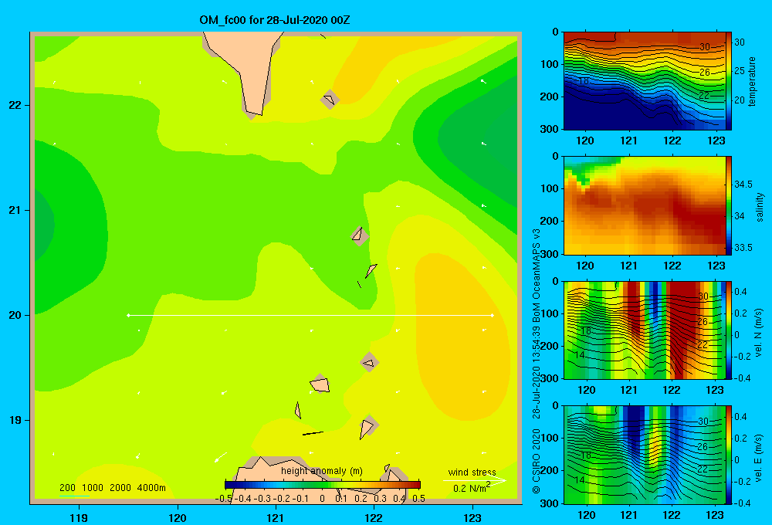The image size is (772, 525).
Task: Click the island near 122E 19.5N
Action: 369,362
